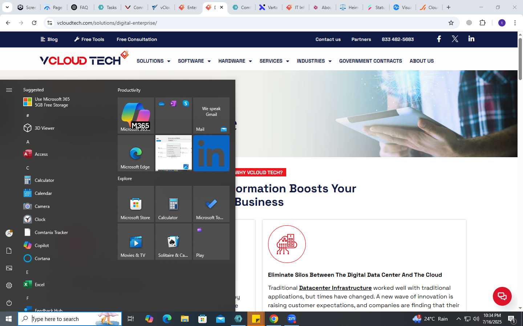Reload the page

34,23
